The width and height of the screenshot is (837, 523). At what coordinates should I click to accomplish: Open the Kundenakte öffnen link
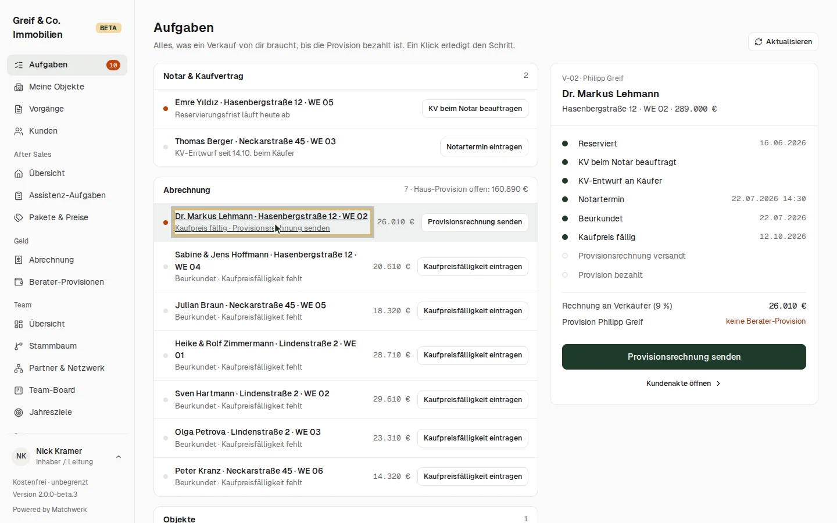(684, 384)
